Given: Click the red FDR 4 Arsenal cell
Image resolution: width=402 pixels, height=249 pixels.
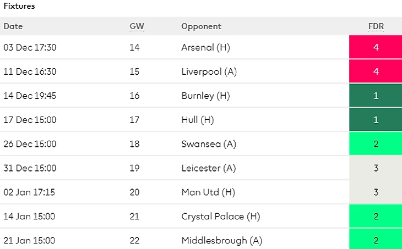Looking at the screenshot, I should click(x=376, y=47).
